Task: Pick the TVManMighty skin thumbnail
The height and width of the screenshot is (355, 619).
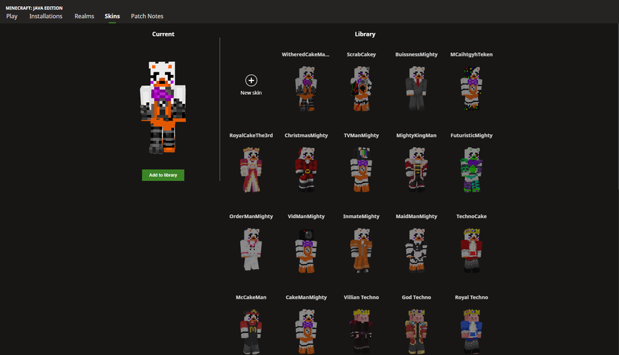Action: pos(361,170)
